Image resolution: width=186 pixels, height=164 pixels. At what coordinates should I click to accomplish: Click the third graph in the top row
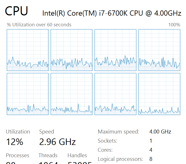coord(115,50)
